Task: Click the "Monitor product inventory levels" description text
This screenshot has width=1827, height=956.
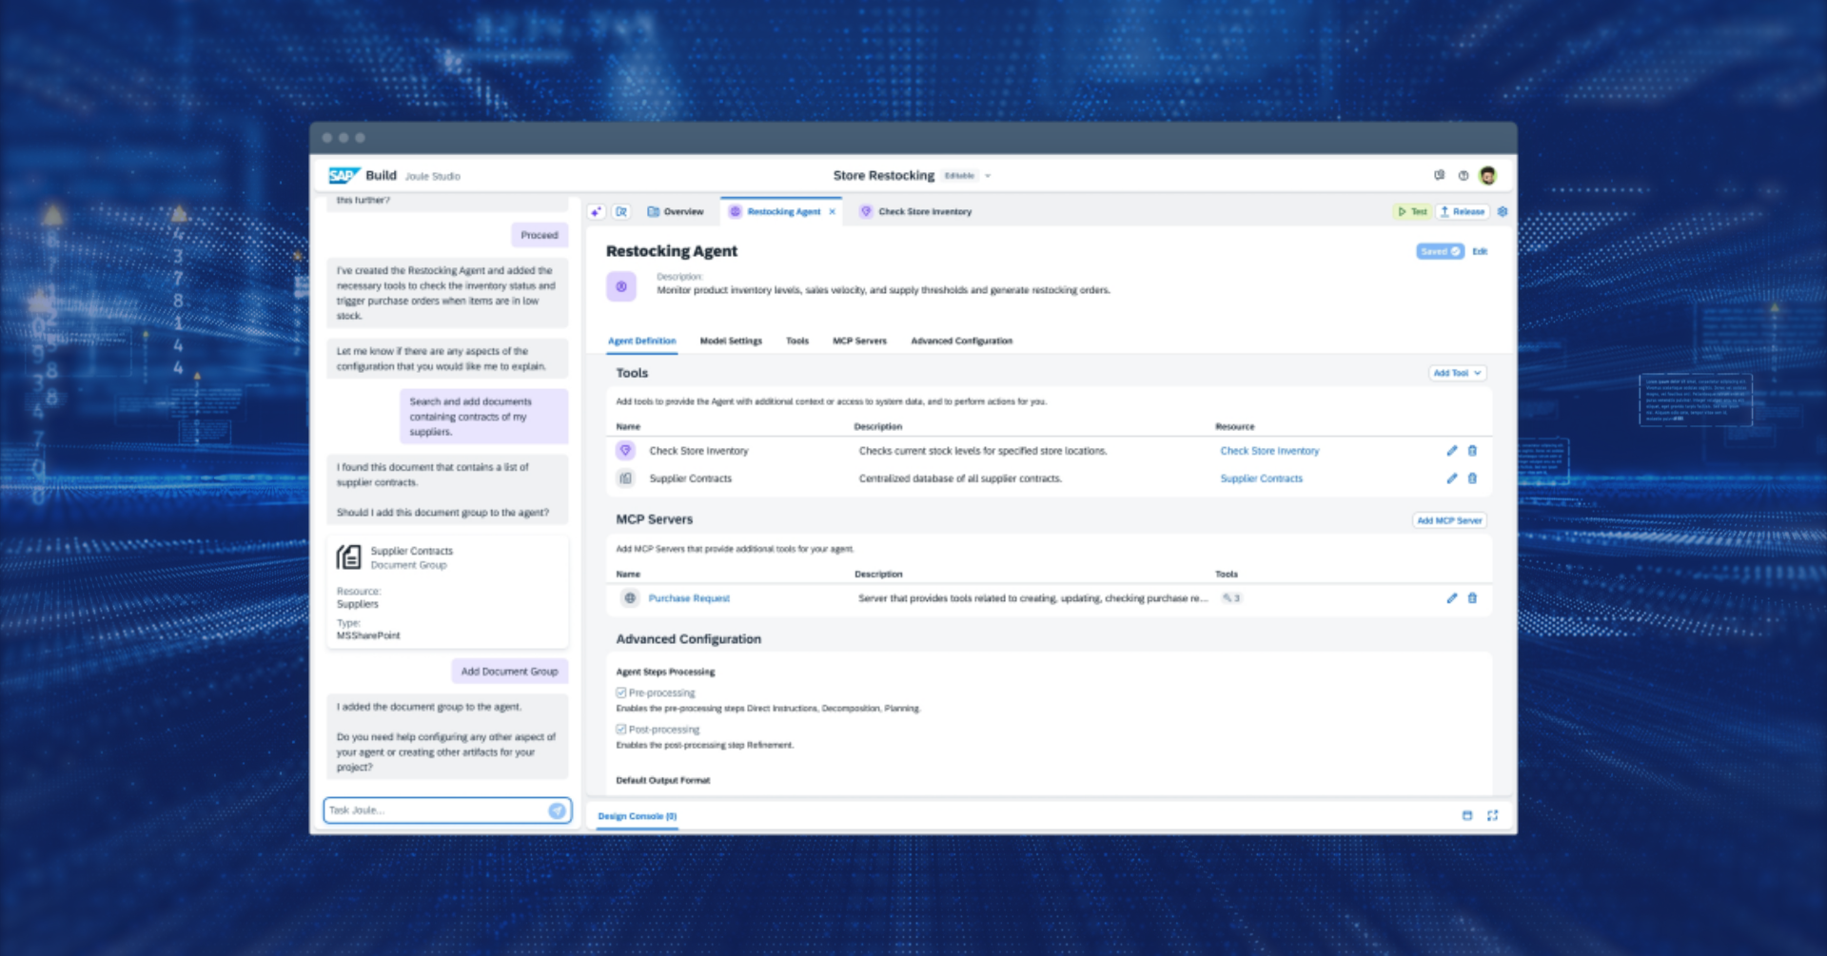Action: [x=883, y=290]
